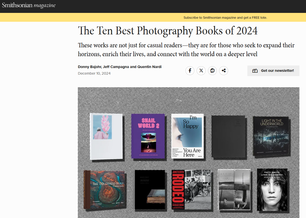Screen dimensions: 306x218
Task: Click the Patti Smith Lynn Goldsmith cover
Action: [272, 190]
